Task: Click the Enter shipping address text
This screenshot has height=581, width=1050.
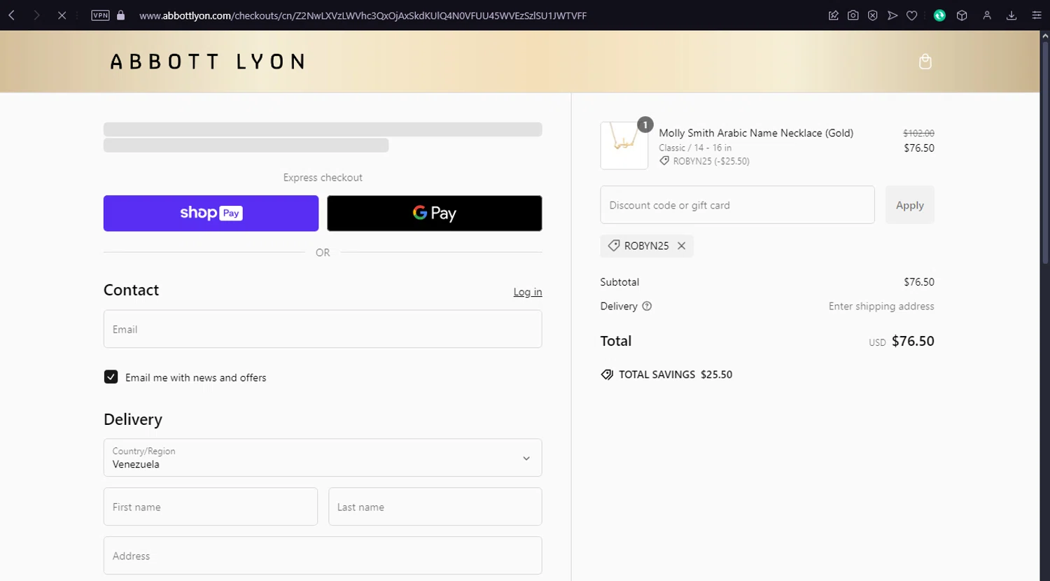Action: (x=881, y=306)
